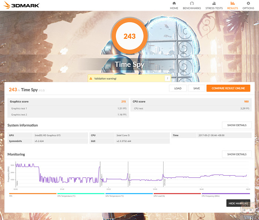Viewport: 259px width, 220px height.
Task: Switch to the RESULTS tab label
Action: tap(233, 8)
